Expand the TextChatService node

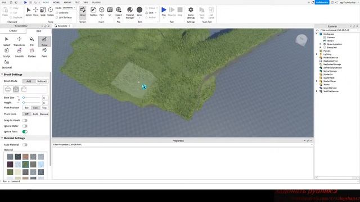click(317, 91)
